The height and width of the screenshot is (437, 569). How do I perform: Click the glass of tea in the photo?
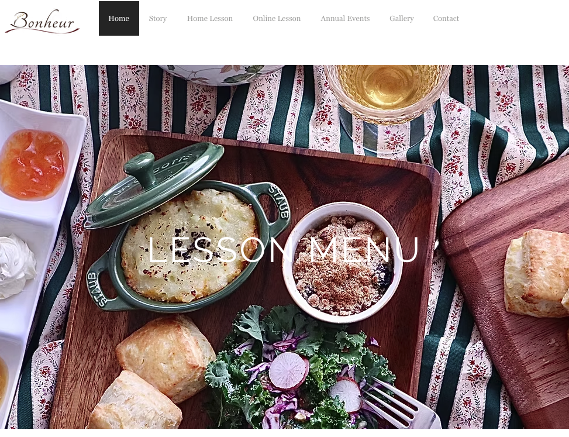388,92
